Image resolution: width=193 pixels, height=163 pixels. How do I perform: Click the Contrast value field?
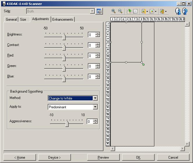click(x=92, y=45)
